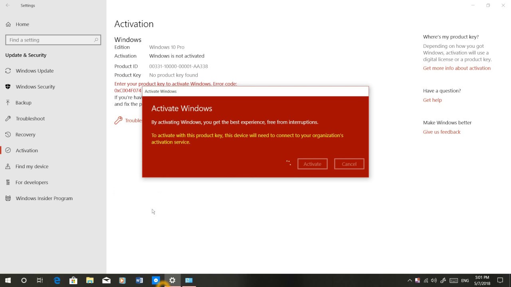Open Microsoft Store from taskbar
The width and height of the screenshot is (511, 287).
(x=73, y=281)
